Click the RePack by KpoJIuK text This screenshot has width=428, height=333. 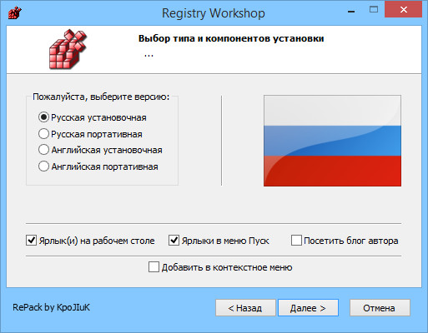point(52,307)
